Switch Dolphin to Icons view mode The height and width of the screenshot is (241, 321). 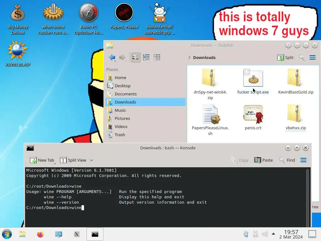135,57
